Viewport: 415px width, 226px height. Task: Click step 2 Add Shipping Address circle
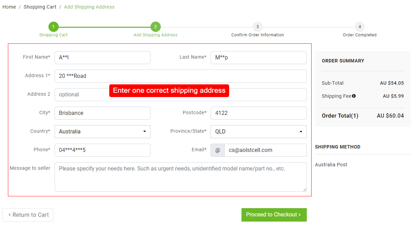[155, 27]
